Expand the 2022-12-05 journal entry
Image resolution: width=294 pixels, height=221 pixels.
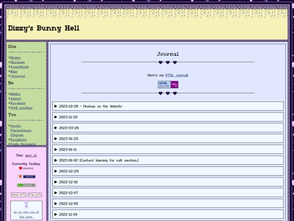tap(168, 204)
